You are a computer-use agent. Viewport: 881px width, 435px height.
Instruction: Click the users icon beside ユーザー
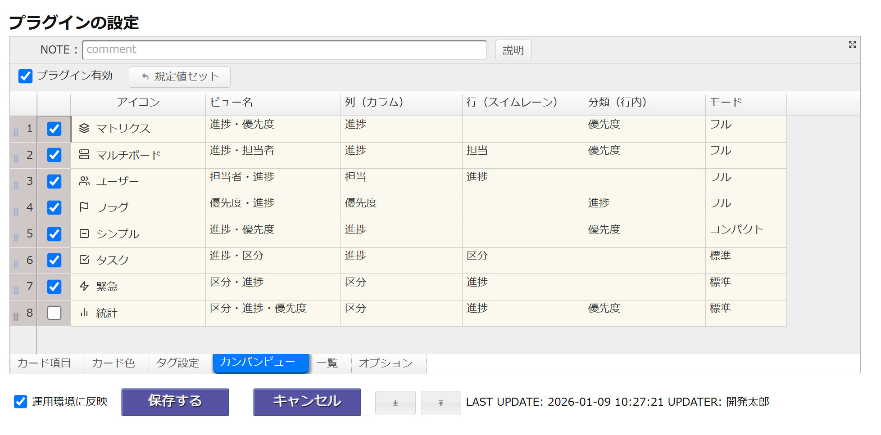pyautogui.click(x=84, y=181)
